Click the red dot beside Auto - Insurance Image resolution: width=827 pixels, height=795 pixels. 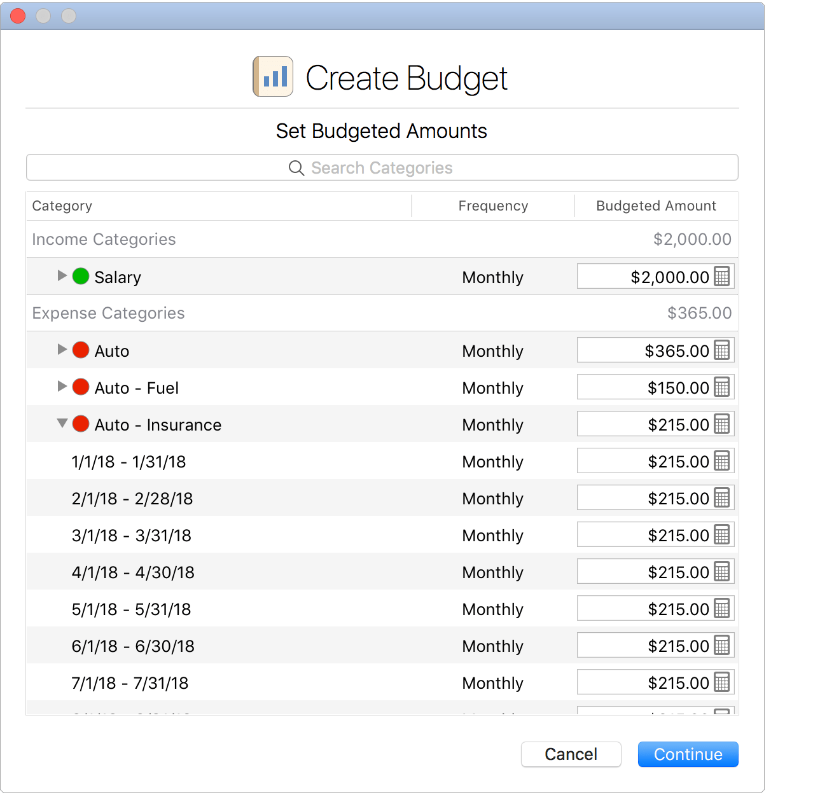tap(81, 424)
